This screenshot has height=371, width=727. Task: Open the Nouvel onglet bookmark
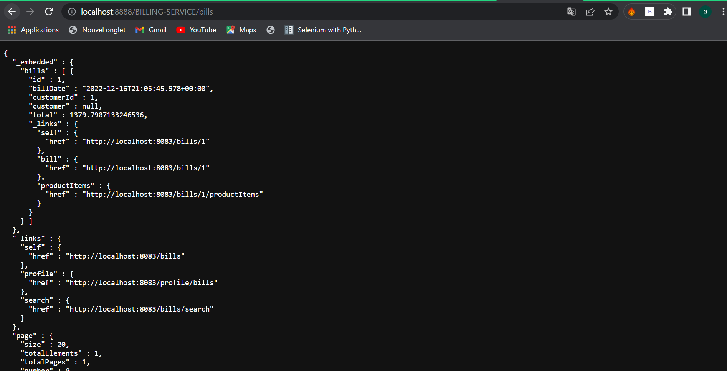tap(97, 30)
